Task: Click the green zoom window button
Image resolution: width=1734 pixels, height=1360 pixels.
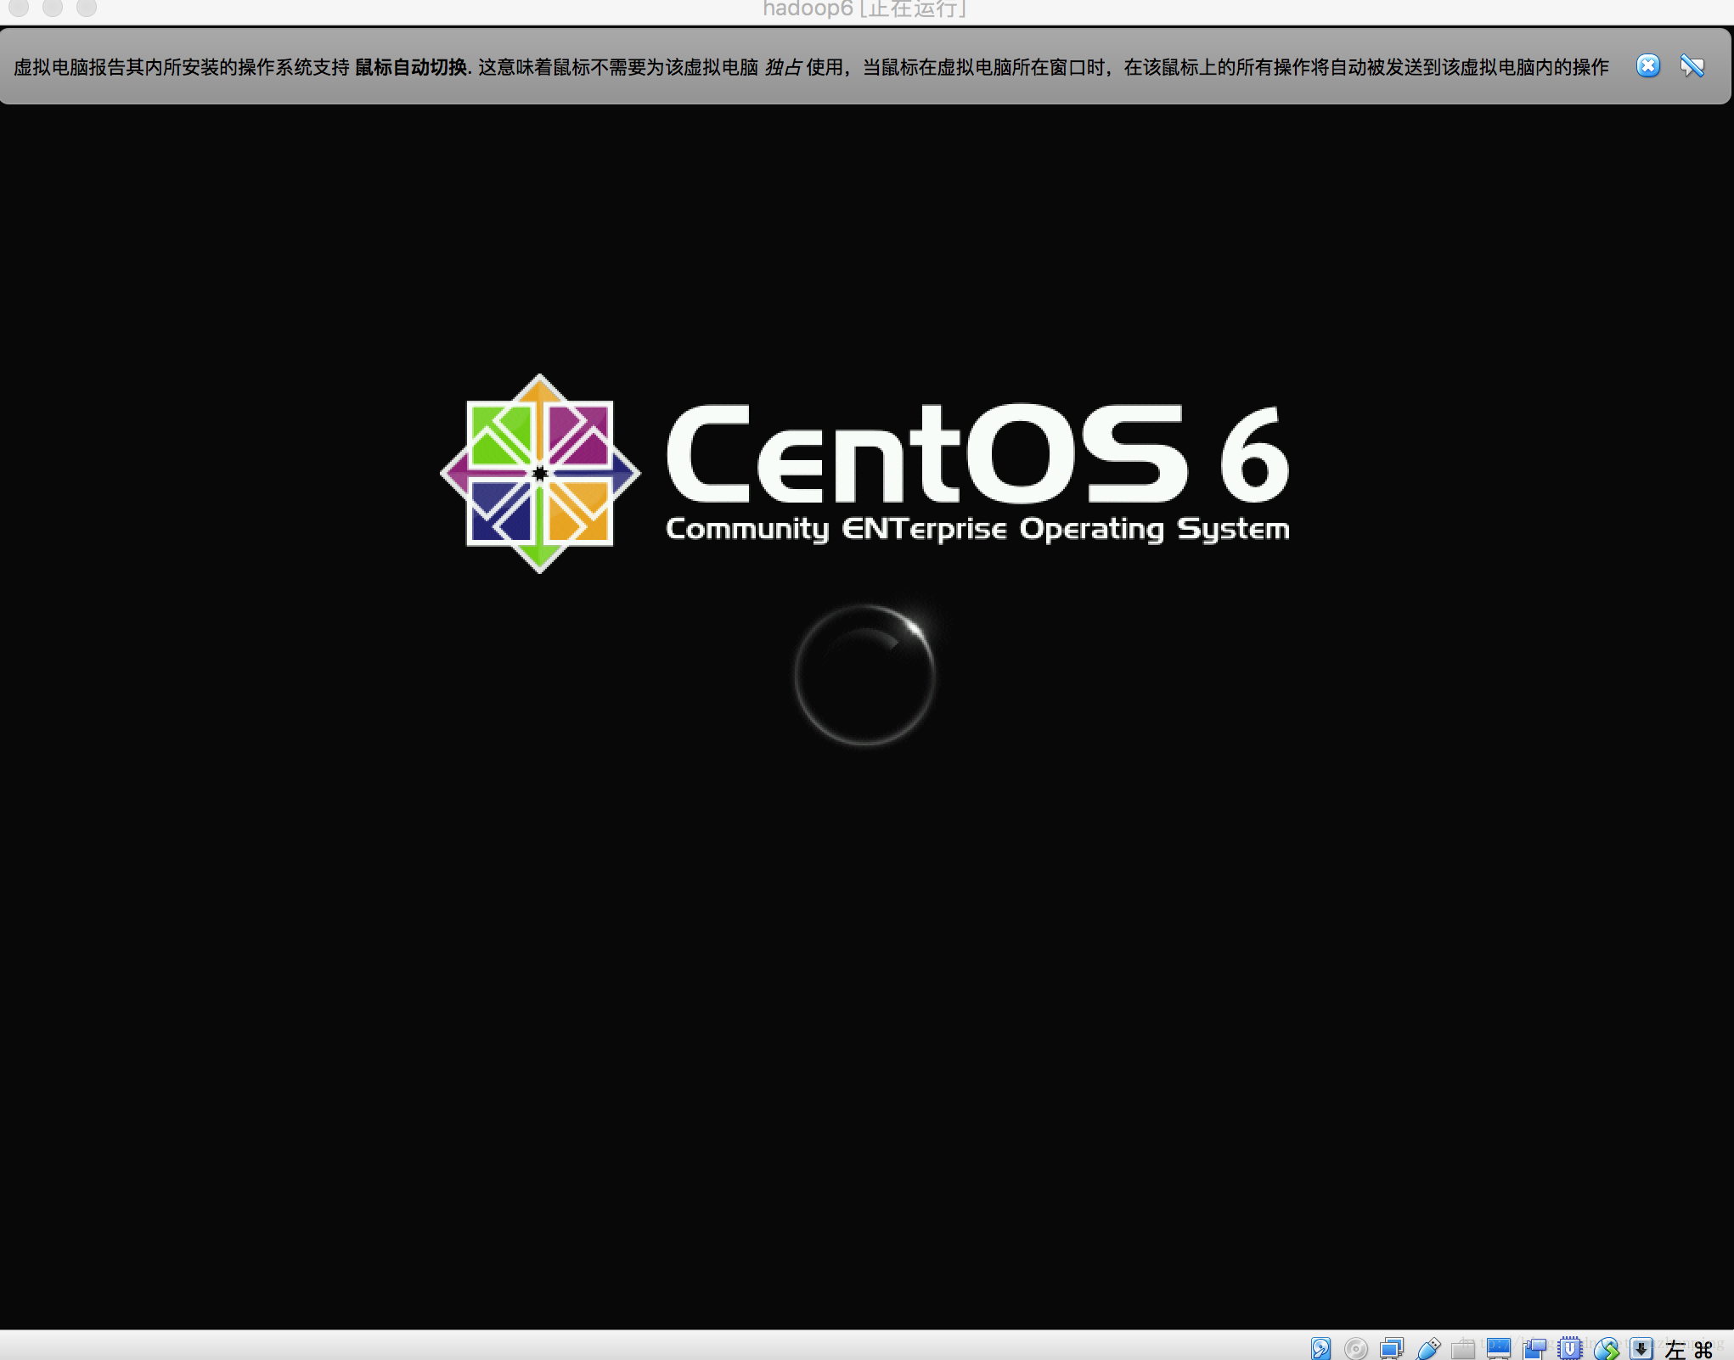Action: point(87,8)
